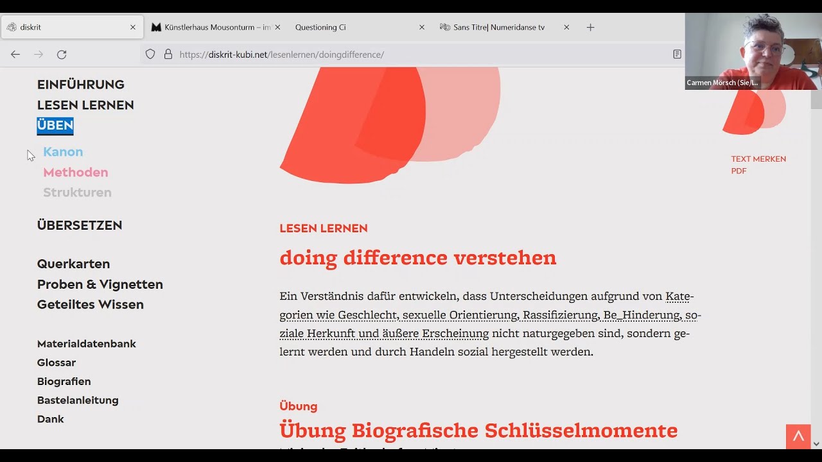Viewport: 822px width, 462px height.
Task: Open the Methoden submenu link
Action: [x=76, y=173]
